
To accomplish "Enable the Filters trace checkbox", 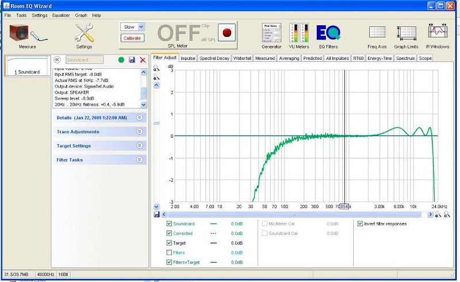I will [x=169, y=253].
